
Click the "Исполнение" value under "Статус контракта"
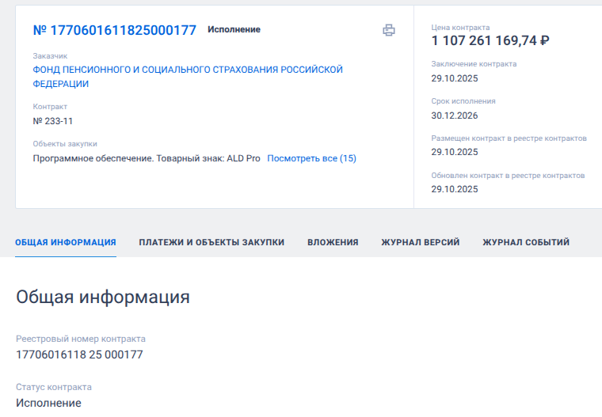click(48, 403)
